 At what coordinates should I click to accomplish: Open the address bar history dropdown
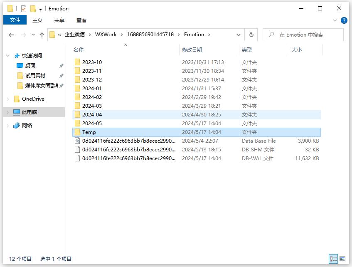click(239, 35)
